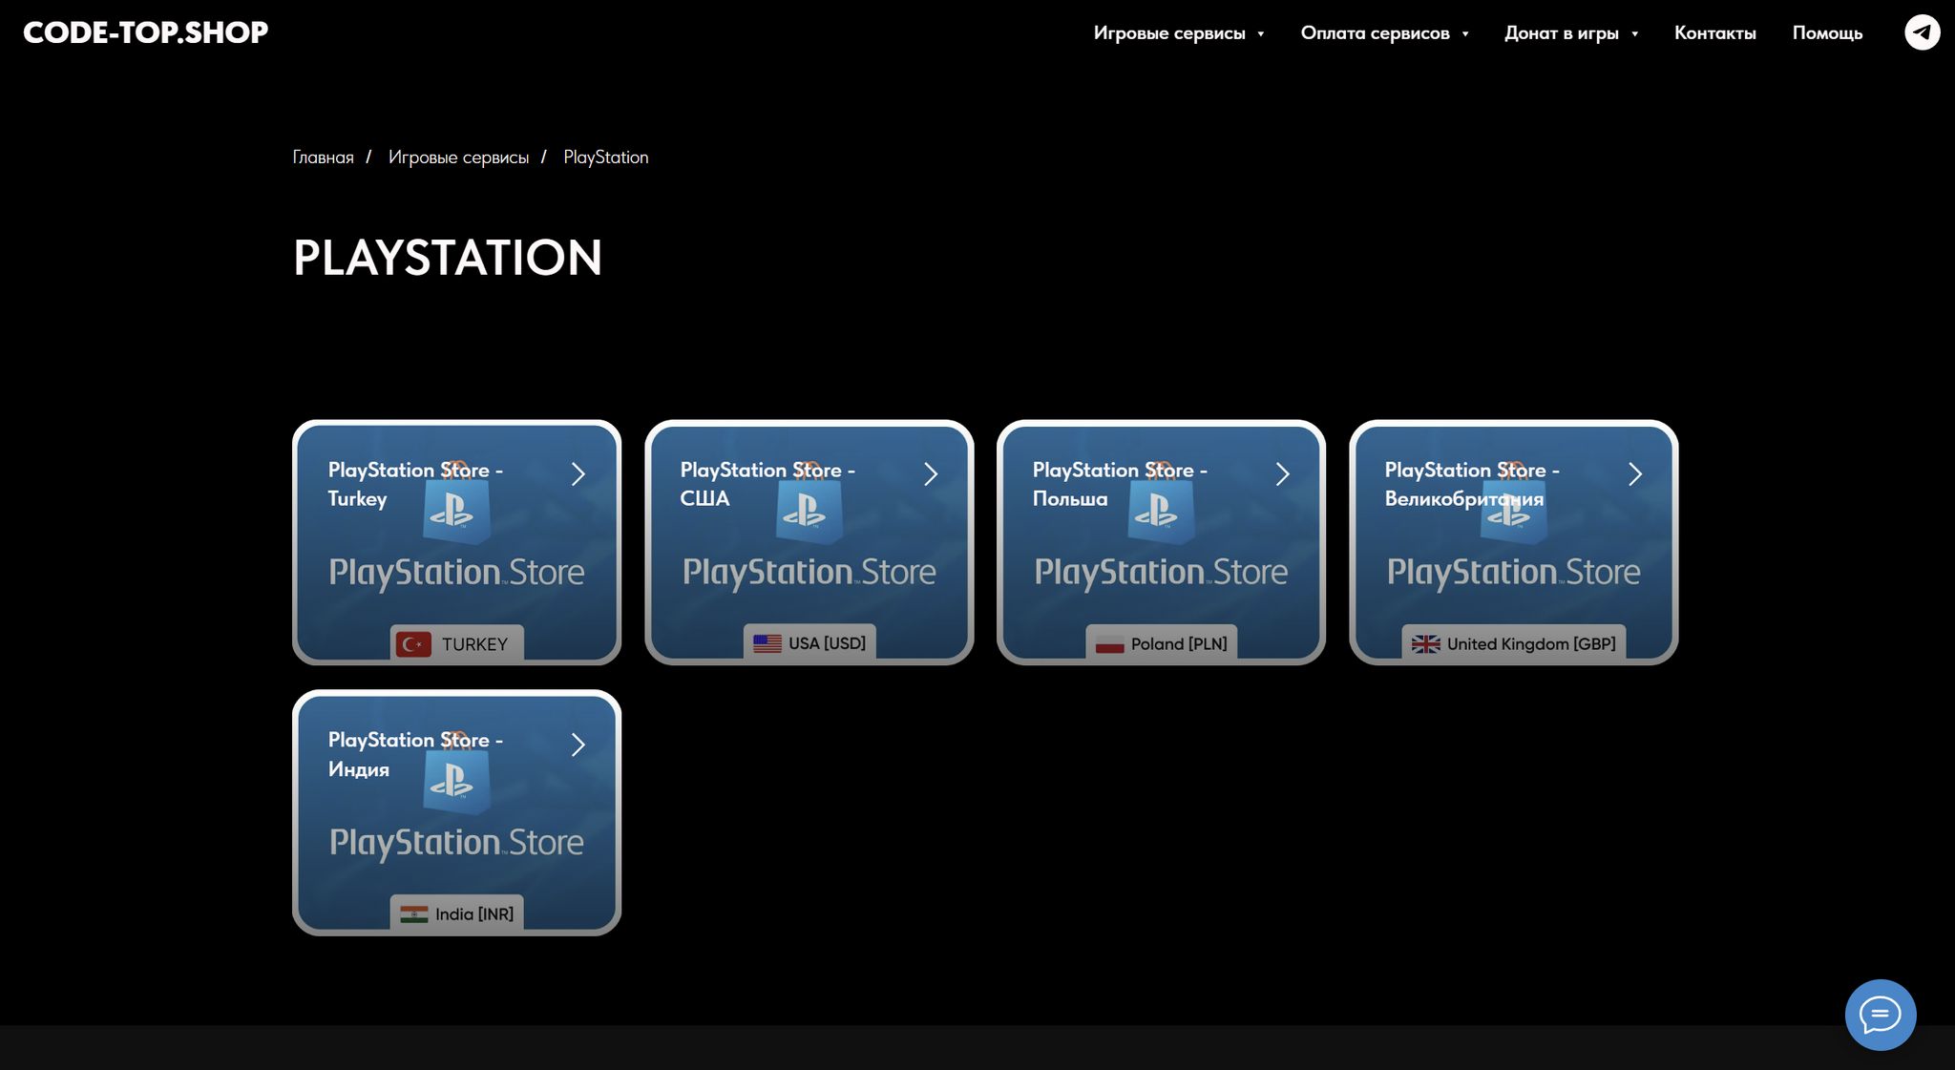The width and height of the screenshot is (1955, 1070).
Task: Click the USA [USD] region label
Action: pos(827,643)
